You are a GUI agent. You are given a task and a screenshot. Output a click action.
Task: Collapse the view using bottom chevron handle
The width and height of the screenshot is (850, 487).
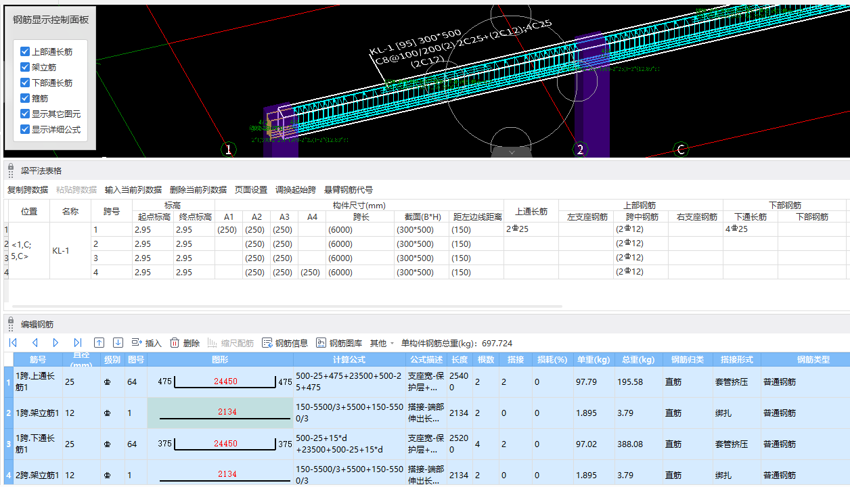point(512,153)
